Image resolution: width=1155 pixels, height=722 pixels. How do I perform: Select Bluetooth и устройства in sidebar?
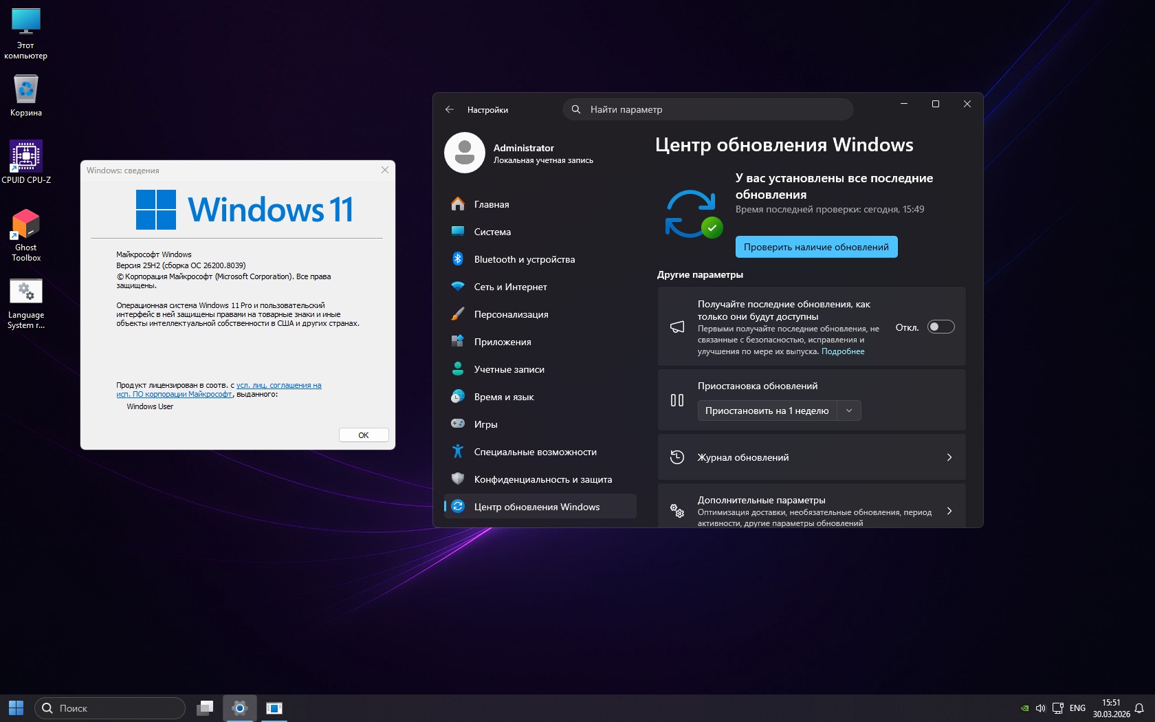pyautogui.click(x=524, y=259)
